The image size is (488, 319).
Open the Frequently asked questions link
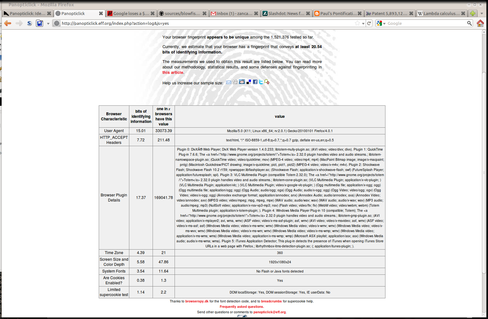coord(241,307)
